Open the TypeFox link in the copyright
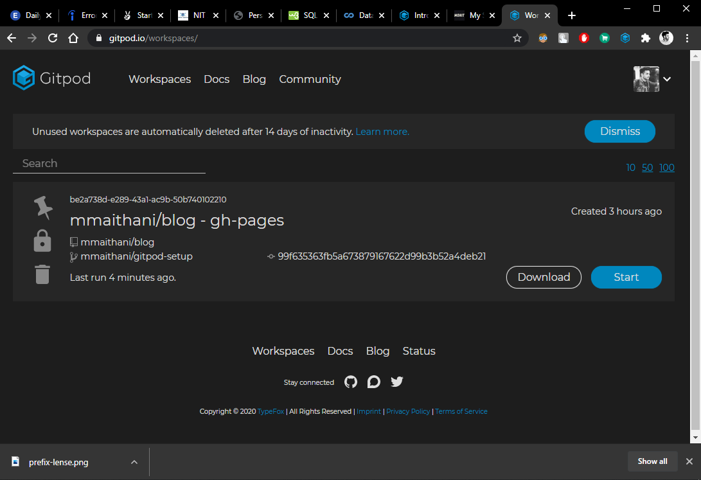The width and height of the screenshot is (701, 480). (x=271, y=411)
